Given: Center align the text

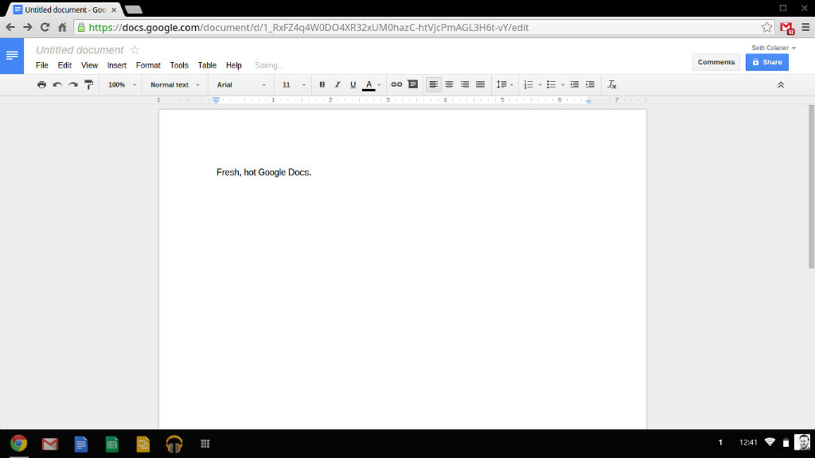Looking at the screenshot, I should click(449, 85).
